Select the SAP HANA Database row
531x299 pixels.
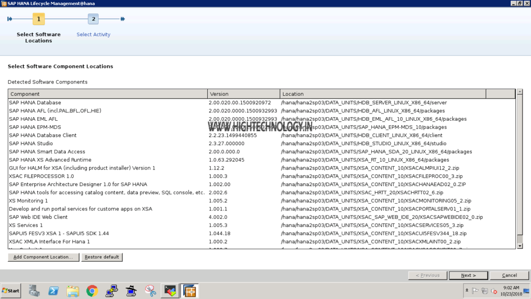coord(262,103)
